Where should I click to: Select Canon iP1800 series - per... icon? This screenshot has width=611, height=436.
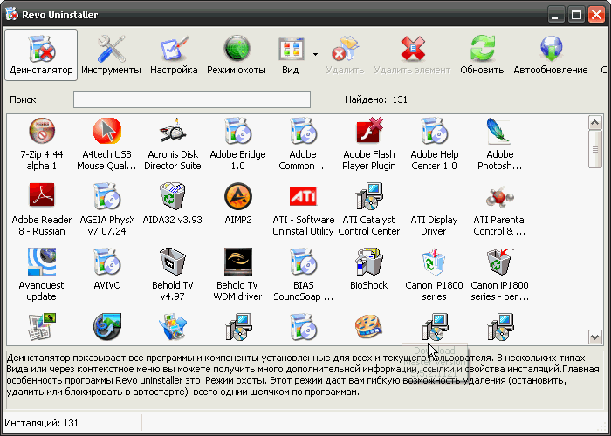click(x=499, y=262)
